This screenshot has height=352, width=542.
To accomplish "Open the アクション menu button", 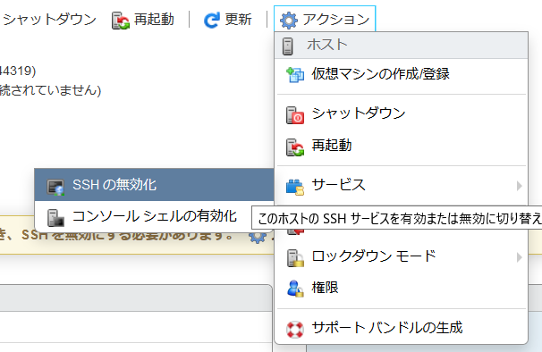I will (x=325, y=20).
